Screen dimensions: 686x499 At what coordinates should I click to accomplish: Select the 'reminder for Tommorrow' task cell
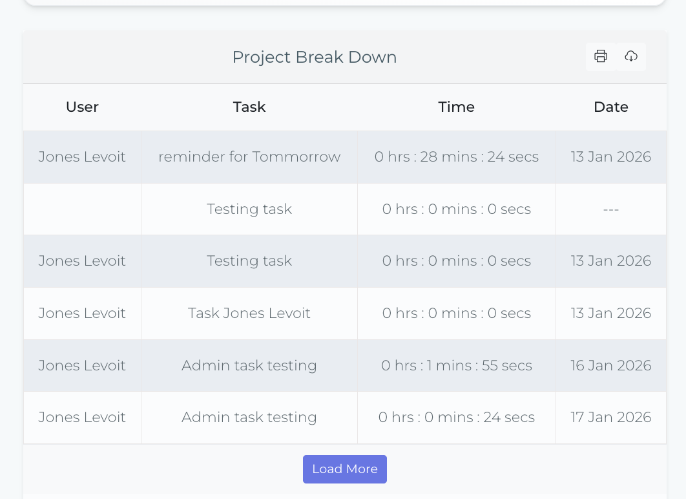[249, 157]
